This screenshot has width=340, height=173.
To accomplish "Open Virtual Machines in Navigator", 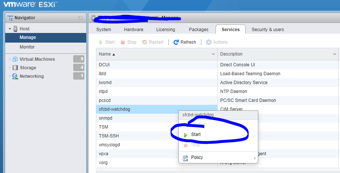I will 37,59.
